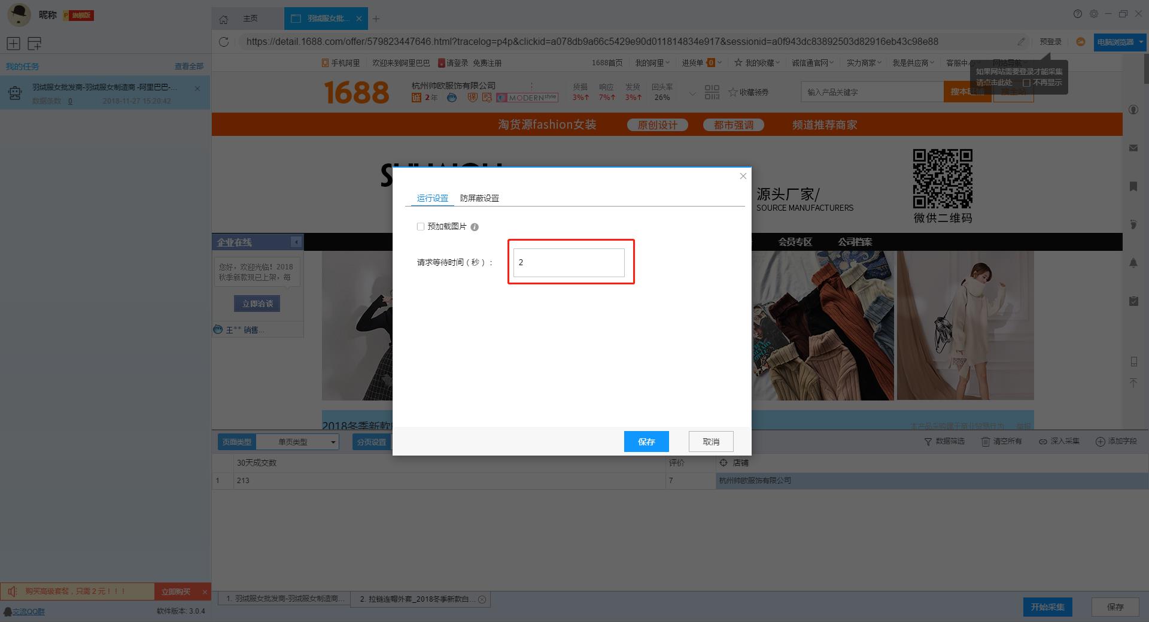1149x622 pixels.
Task: Select the cell with value 213
Action: (449, 480)
